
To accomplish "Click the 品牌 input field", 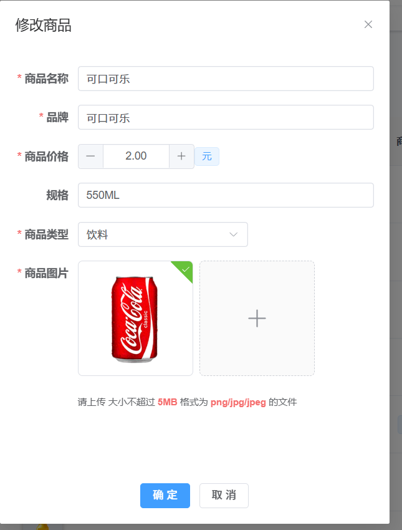I will pyautogui.click(x=226, y=117).
